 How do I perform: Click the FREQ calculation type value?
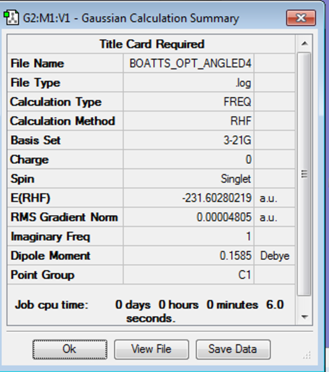coord(237,102)
